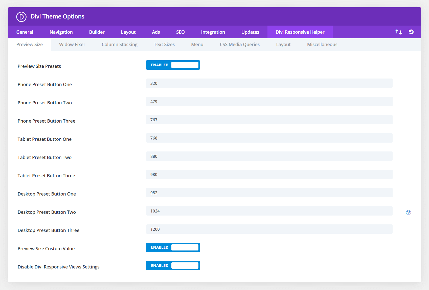
Task: Switch to the Builder tab
Action: coord(97,32)
